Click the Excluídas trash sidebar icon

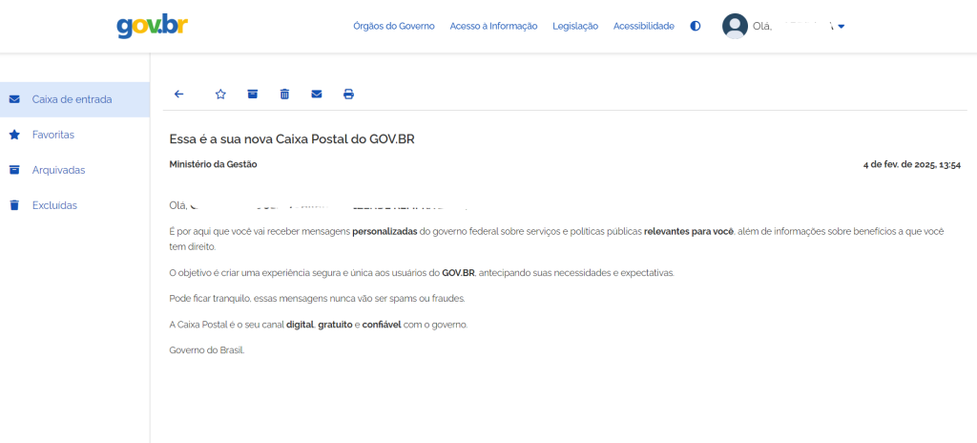(15, 205)
